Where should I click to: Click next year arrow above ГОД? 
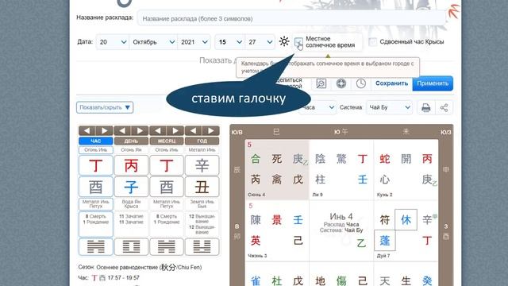coord(210,130)
